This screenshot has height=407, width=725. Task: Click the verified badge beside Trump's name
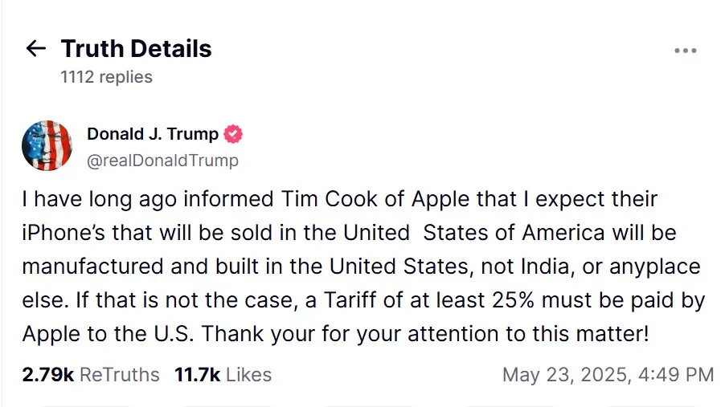click(233, 134)
